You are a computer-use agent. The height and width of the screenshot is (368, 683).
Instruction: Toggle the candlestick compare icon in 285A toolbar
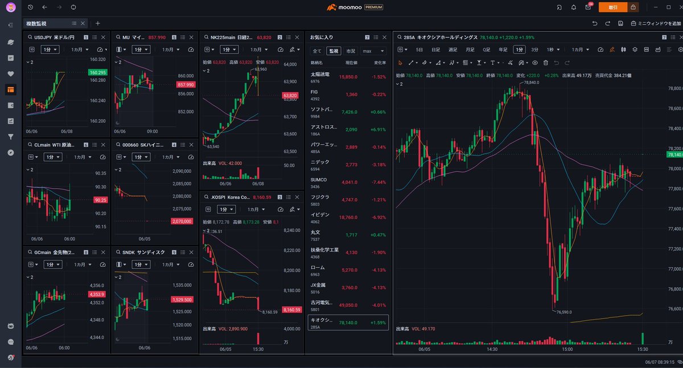click(623, 49)
